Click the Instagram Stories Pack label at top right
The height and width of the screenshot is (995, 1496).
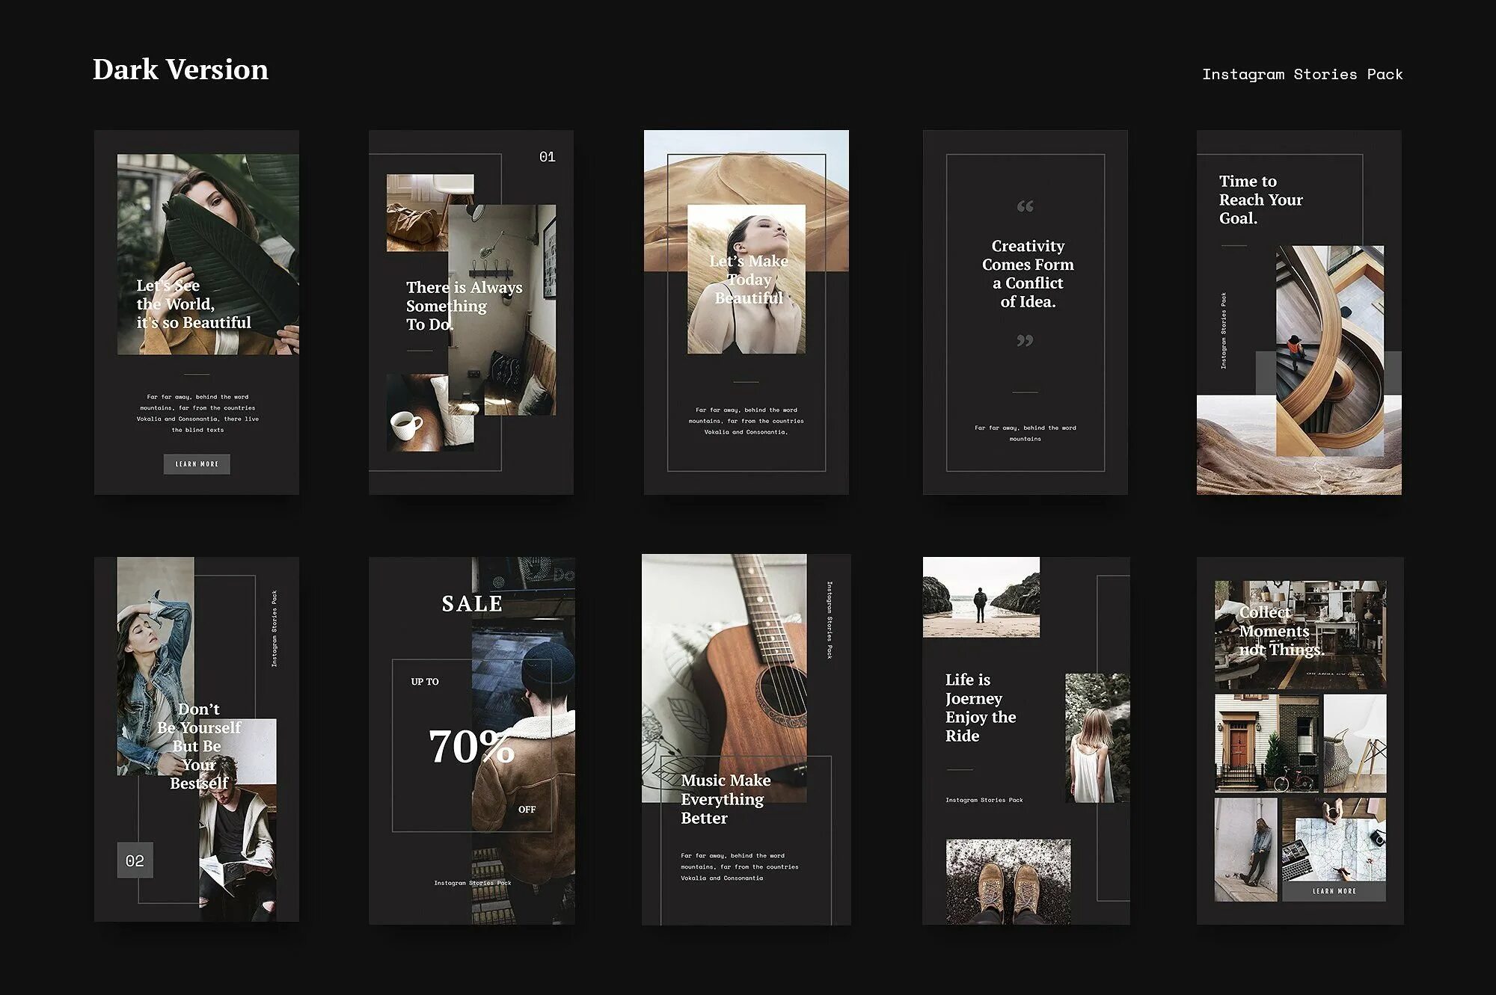point(1302,74)
